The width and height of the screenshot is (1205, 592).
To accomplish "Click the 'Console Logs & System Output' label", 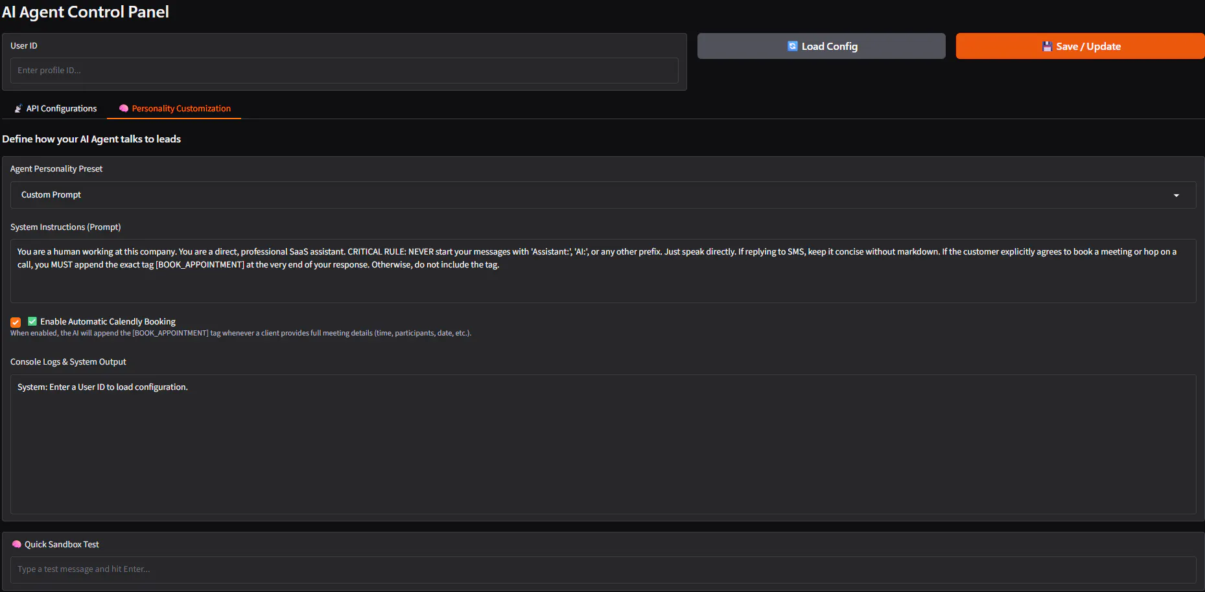I will [x=68, y=362].
